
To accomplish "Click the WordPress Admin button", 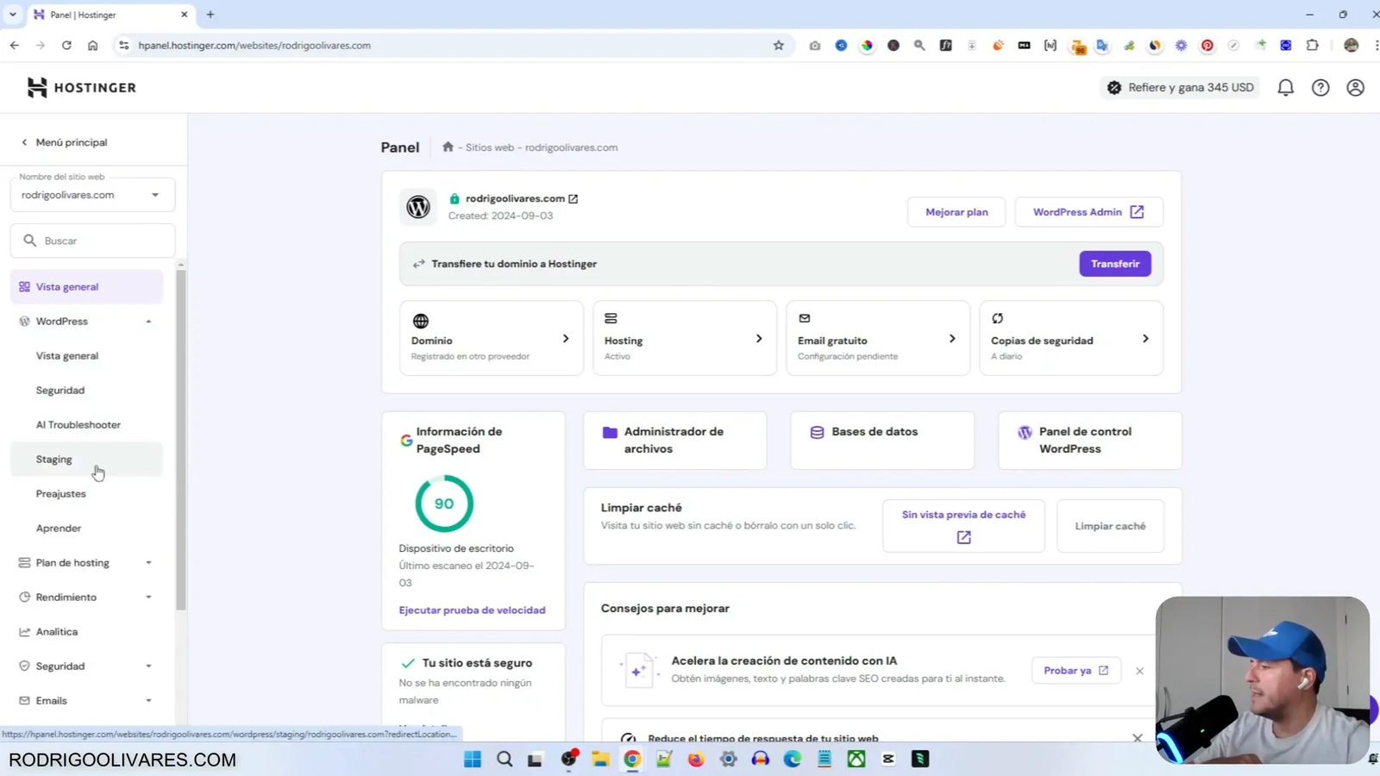I will 1088,211.
